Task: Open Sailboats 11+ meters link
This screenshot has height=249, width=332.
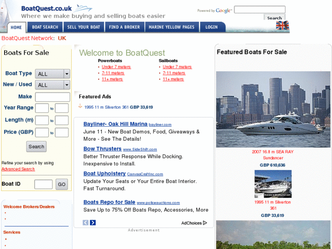Action: tap(173, 79)
